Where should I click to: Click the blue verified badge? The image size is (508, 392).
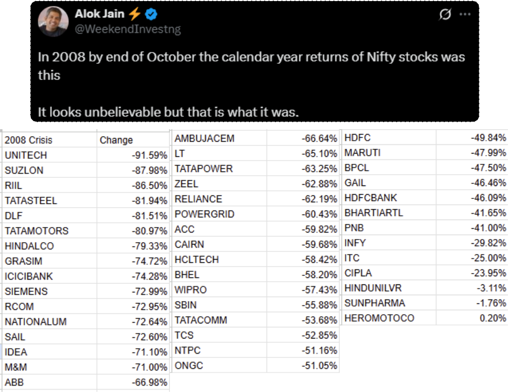pos(151,15)
